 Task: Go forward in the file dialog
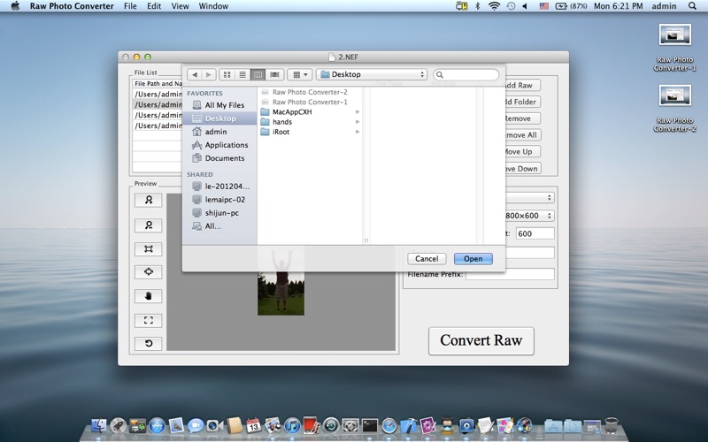tap(209, 74)
